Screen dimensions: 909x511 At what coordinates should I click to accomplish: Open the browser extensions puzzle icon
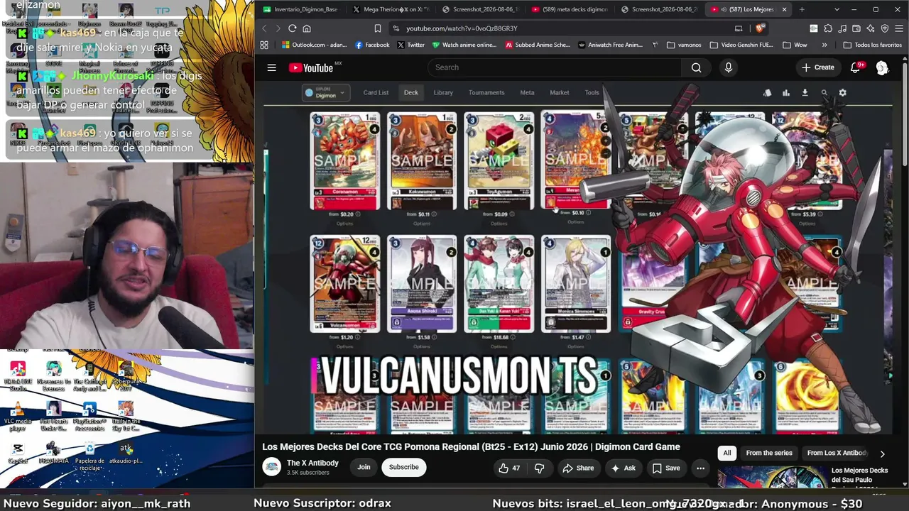828,28
